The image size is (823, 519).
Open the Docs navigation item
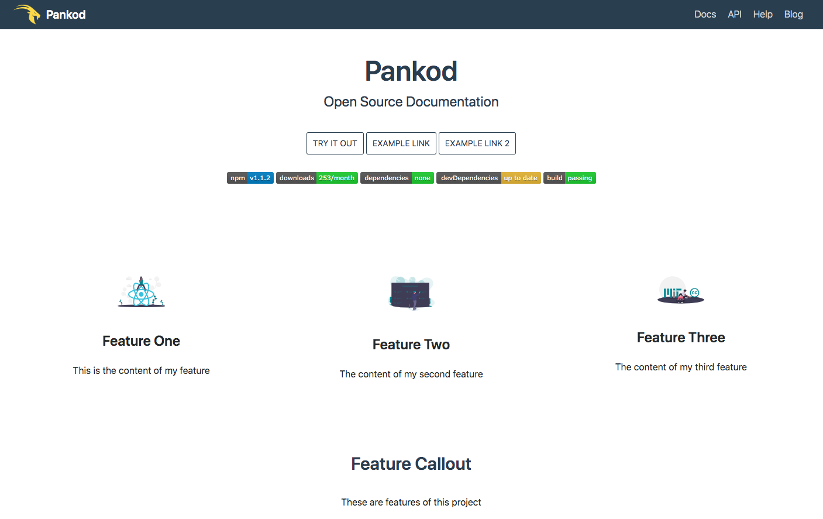(x=705, y=15)
